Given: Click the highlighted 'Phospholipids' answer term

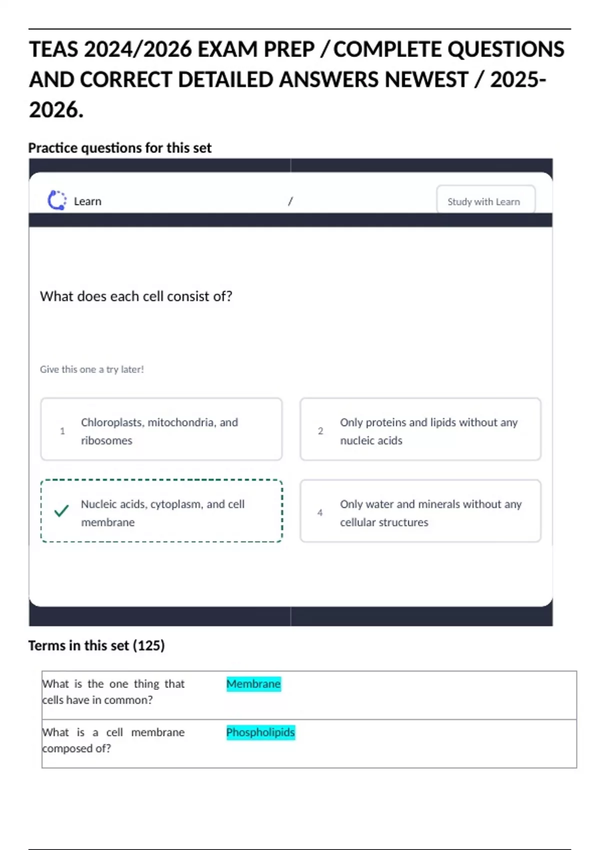Looking at the screenshot, I should (260, 732).
